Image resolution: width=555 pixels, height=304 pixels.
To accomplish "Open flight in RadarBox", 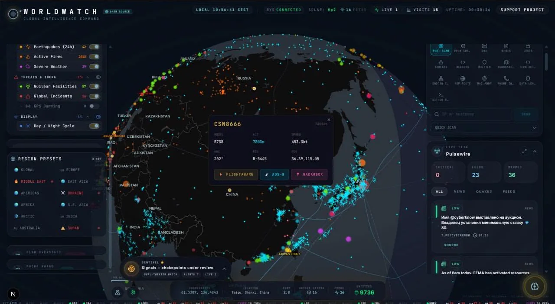I will tap(309, 175).
